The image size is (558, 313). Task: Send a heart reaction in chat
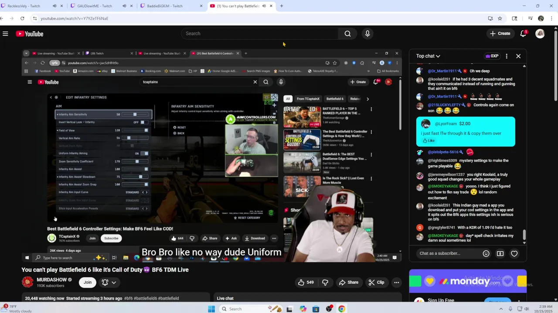pos(514,253)
